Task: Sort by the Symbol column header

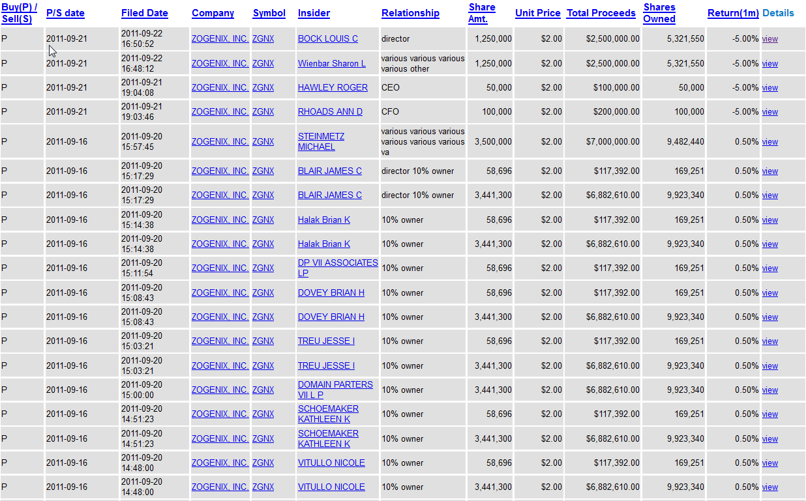Action: pos(269,12)
